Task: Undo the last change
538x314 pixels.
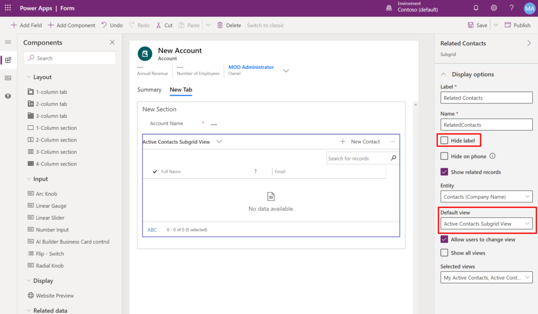Action: tap(112, 25)
